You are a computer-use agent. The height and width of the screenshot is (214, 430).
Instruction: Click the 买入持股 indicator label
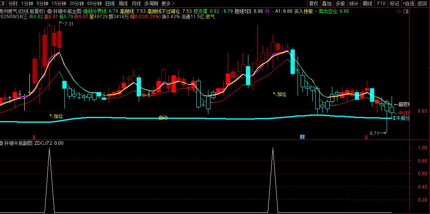tap(306, 12)
